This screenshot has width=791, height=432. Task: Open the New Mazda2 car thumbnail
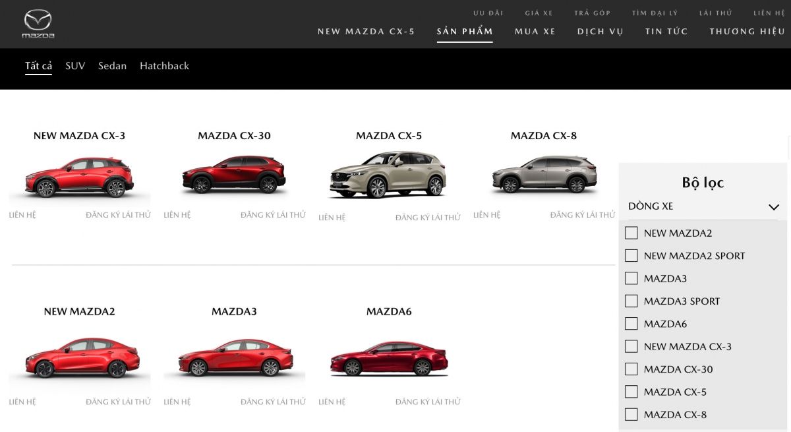pyautogui.click(x=79, y=358)
